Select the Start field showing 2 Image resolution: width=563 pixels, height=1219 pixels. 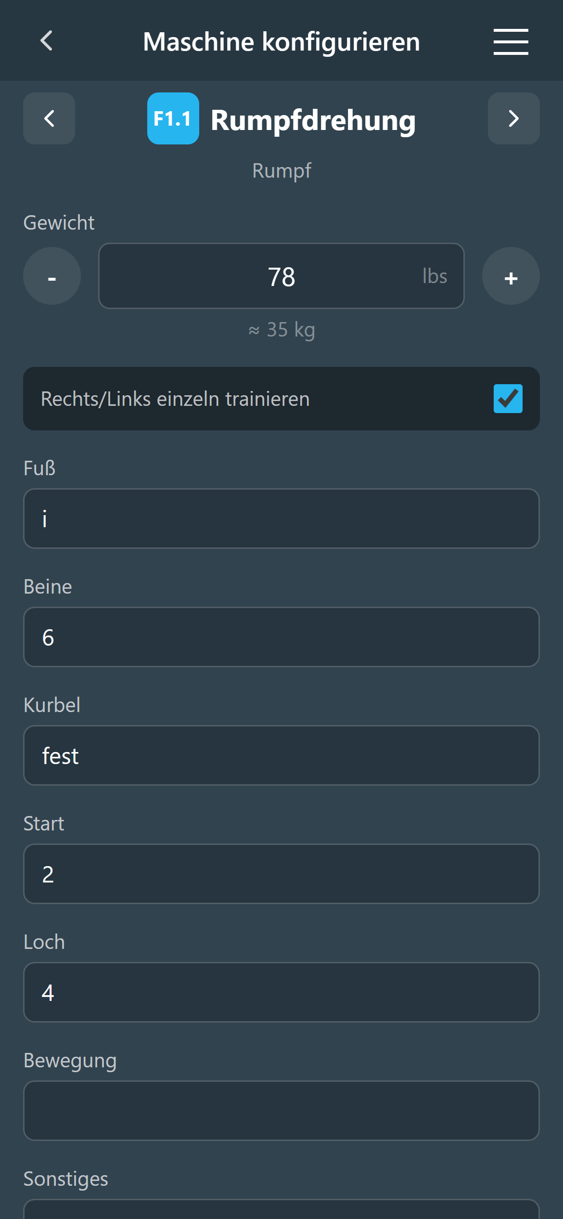coord(281,874)
